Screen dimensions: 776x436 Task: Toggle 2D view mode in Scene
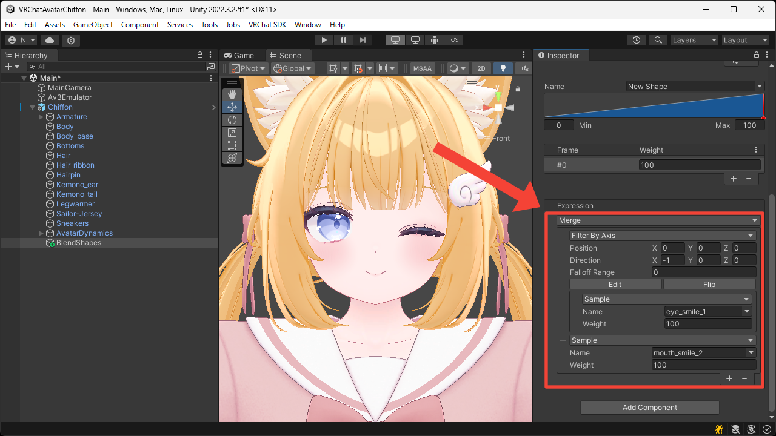(481, 68)
